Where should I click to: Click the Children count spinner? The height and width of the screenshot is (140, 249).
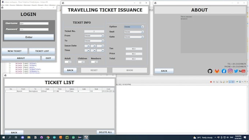(x=81, y=62)
